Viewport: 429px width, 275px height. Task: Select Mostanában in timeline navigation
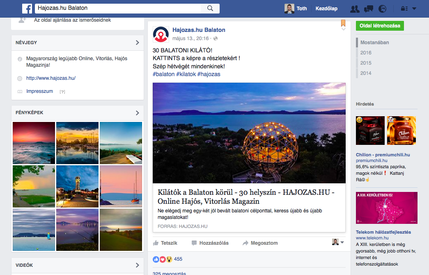374,43
